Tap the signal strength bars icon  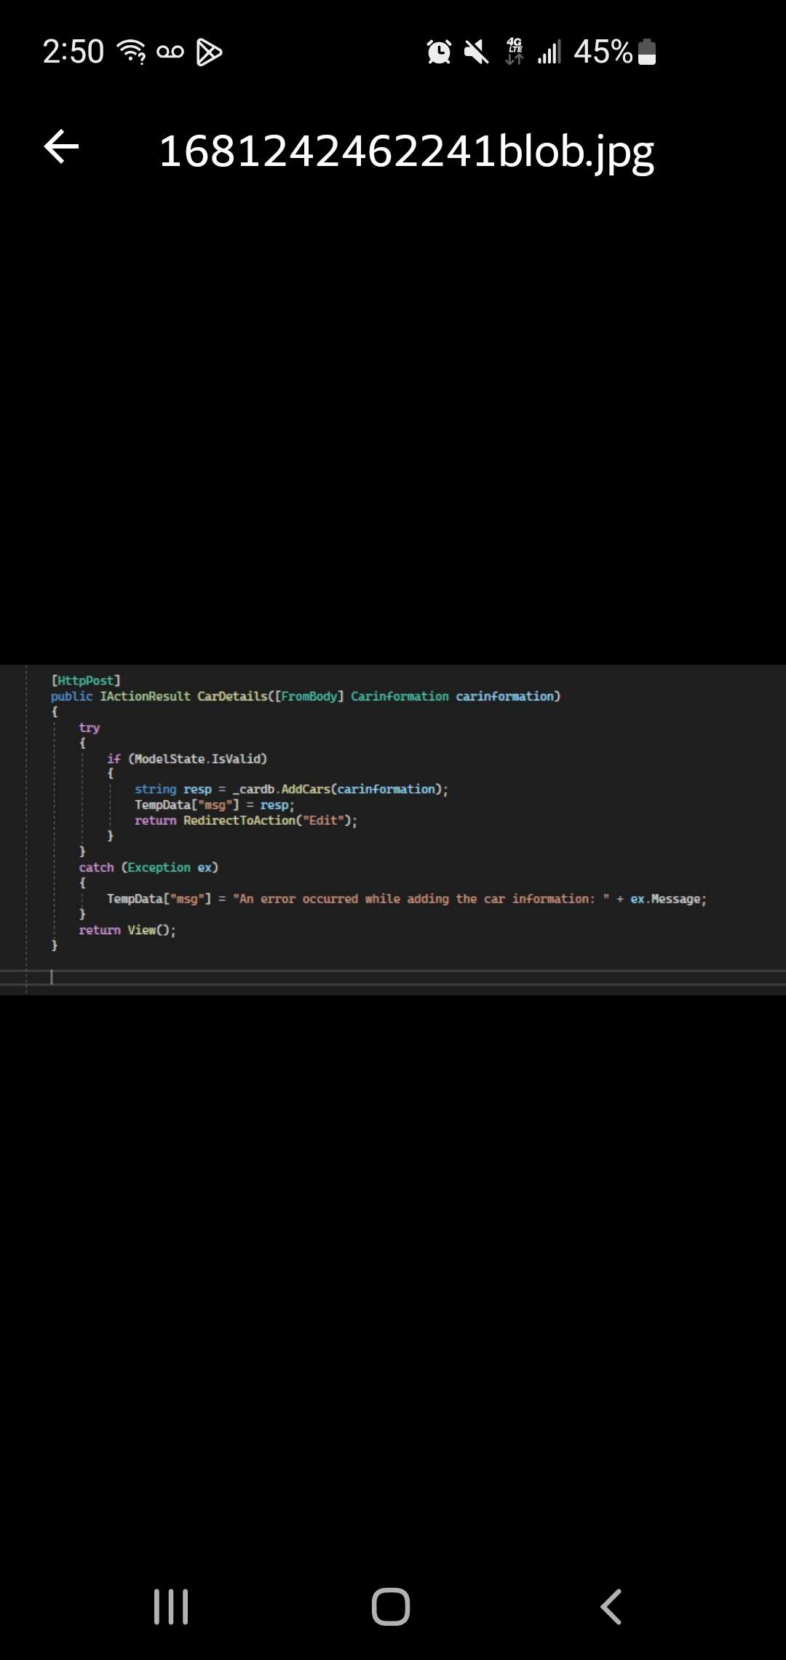[549, 52]
